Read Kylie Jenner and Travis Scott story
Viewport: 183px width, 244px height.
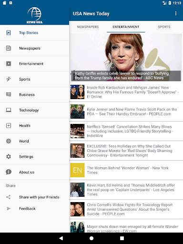(x=132, y=112)
